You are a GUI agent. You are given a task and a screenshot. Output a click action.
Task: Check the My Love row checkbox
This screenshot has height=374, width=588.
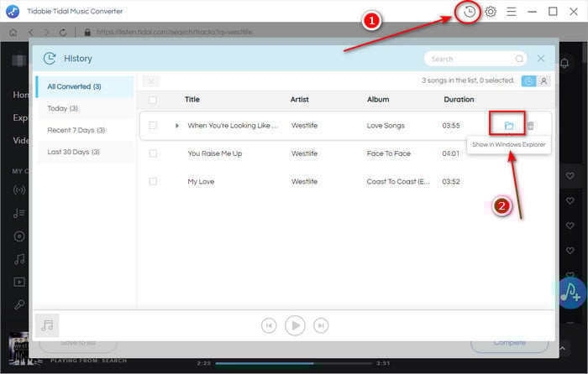point(153,181)
